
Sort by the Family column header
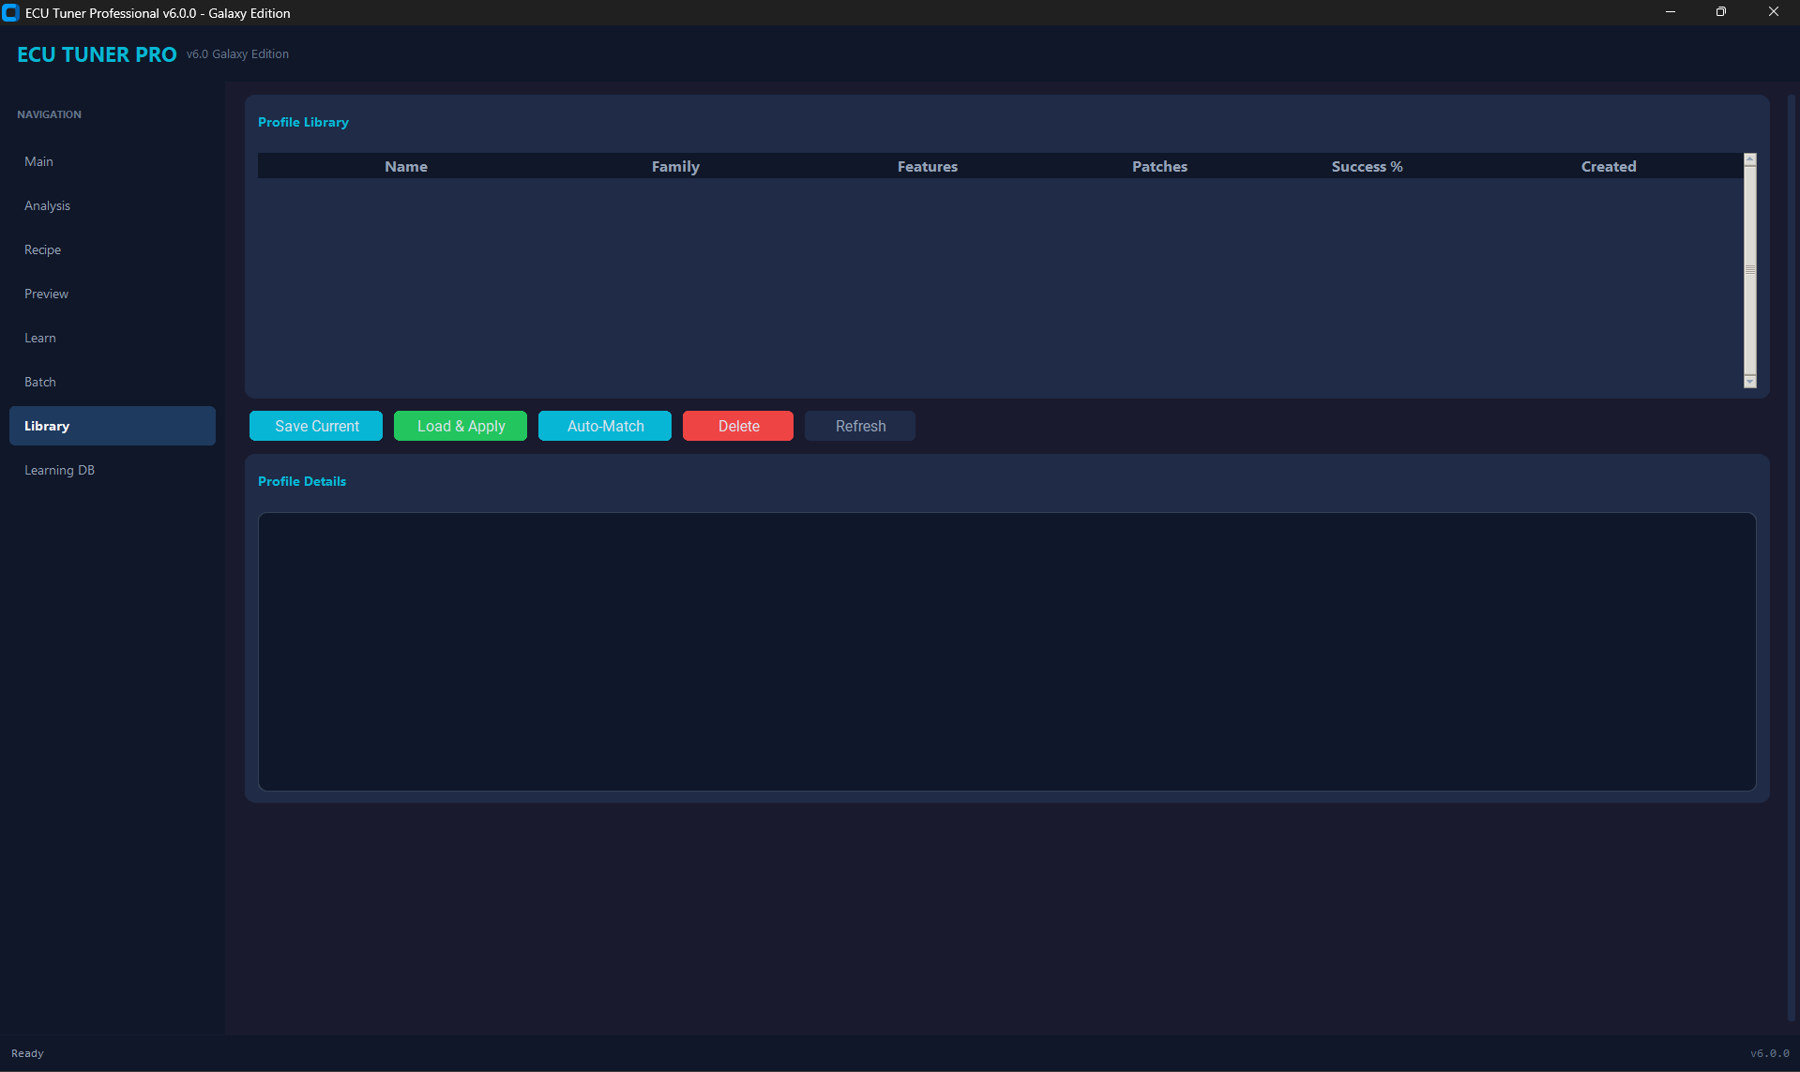click(675, 166)
